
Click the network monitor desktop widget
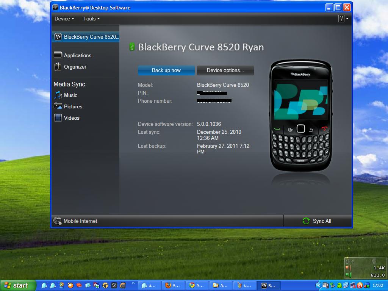366,268
